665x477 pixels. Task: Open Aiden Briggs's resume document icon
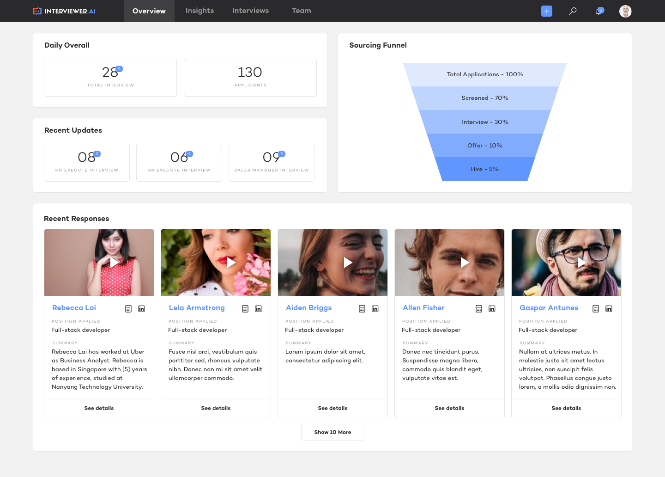tap(362, 309)
